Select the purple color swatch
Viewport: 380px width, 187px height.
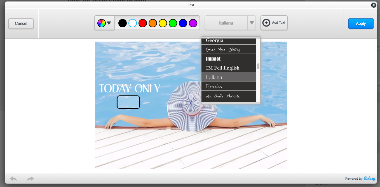[x=193, y=23]
